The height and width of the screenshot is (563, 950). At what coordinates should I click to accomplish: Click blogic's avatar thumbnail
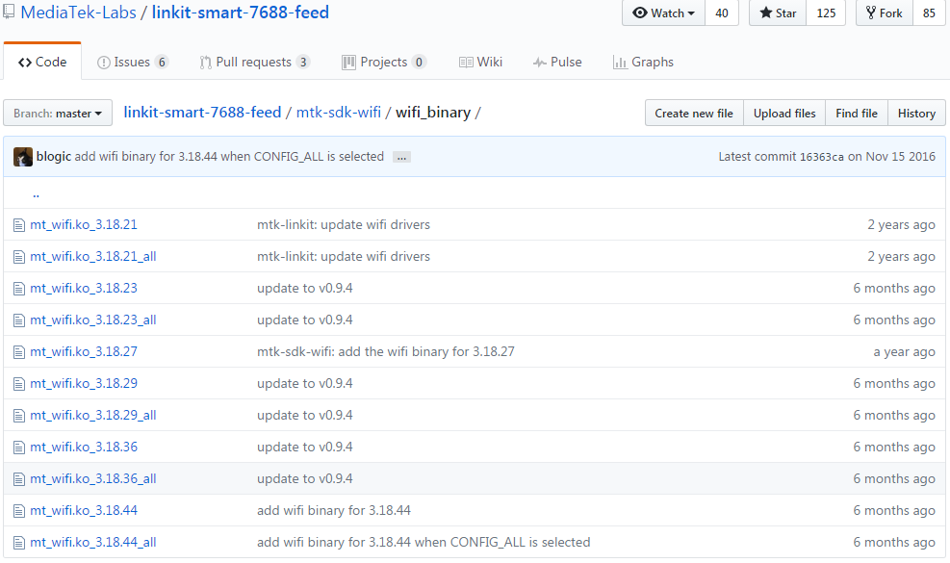click(23, 157)
